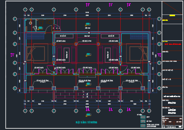Select the left 'HỆ ĐỂ ĐỒ' label
This screenshot has width=184, height=130.
pyautogui.click(x=63, y=36)
